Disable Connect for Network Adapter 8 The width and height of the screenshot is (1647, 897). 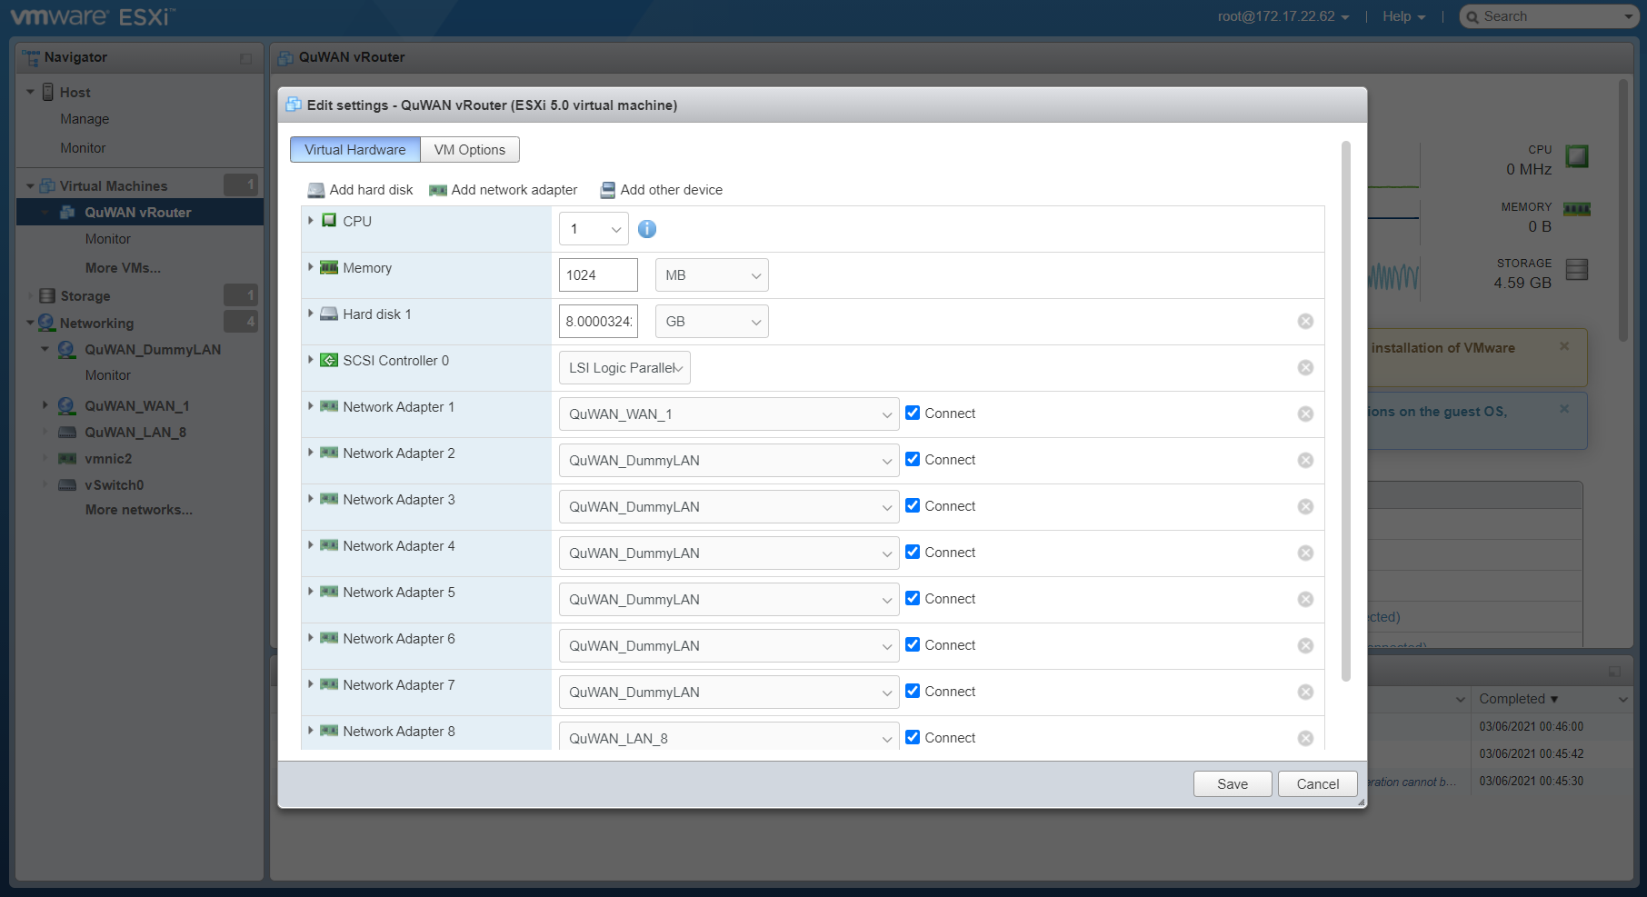(x=913, y=738)
